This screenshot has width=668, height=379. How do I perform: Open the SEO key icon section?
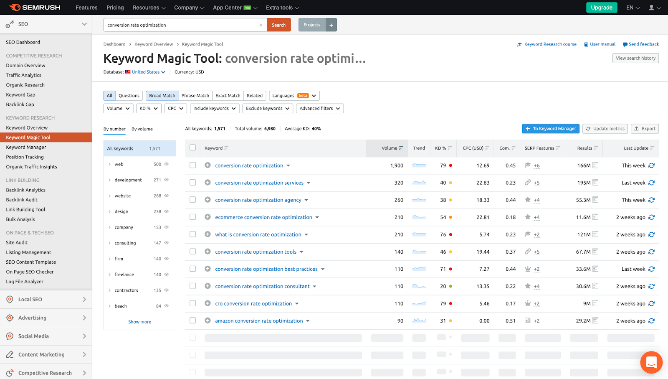[10, 24]
